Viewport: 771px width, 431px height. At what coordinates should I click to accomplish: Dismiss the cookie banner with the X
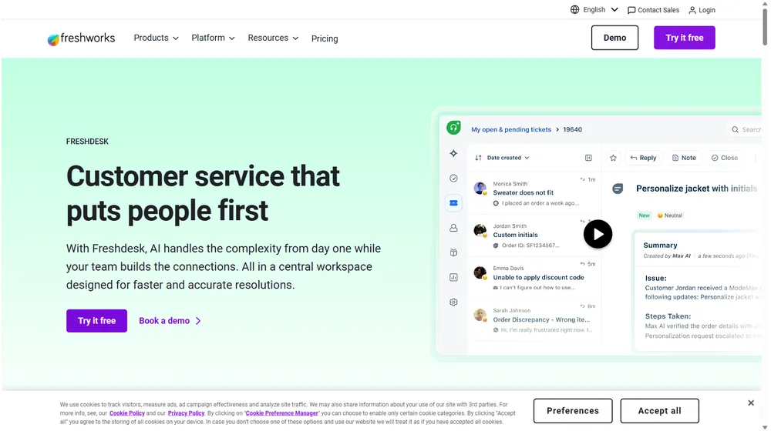751,403
